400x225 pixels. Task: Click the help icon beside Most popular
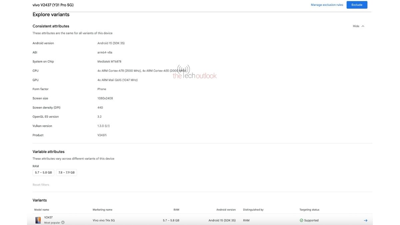[63, 223]
